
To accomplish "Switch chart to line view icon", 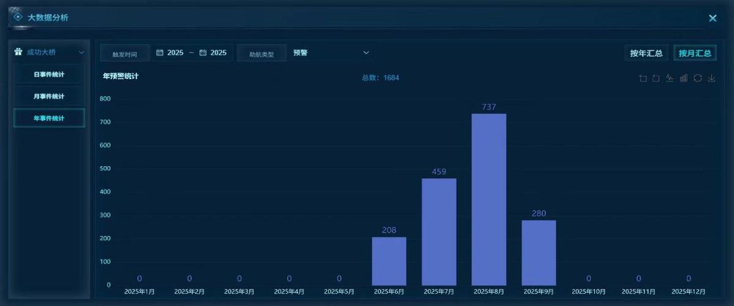I will (x=670, y=79).
